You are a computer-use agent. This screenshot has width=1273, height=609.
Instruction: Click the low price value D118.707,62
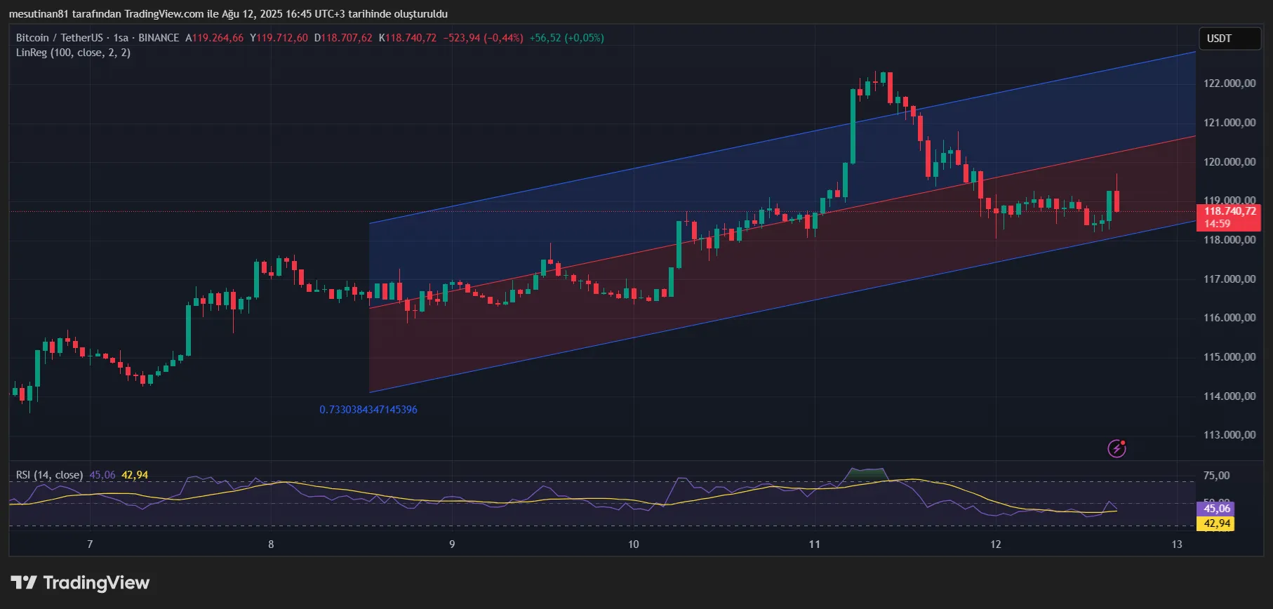343,38
